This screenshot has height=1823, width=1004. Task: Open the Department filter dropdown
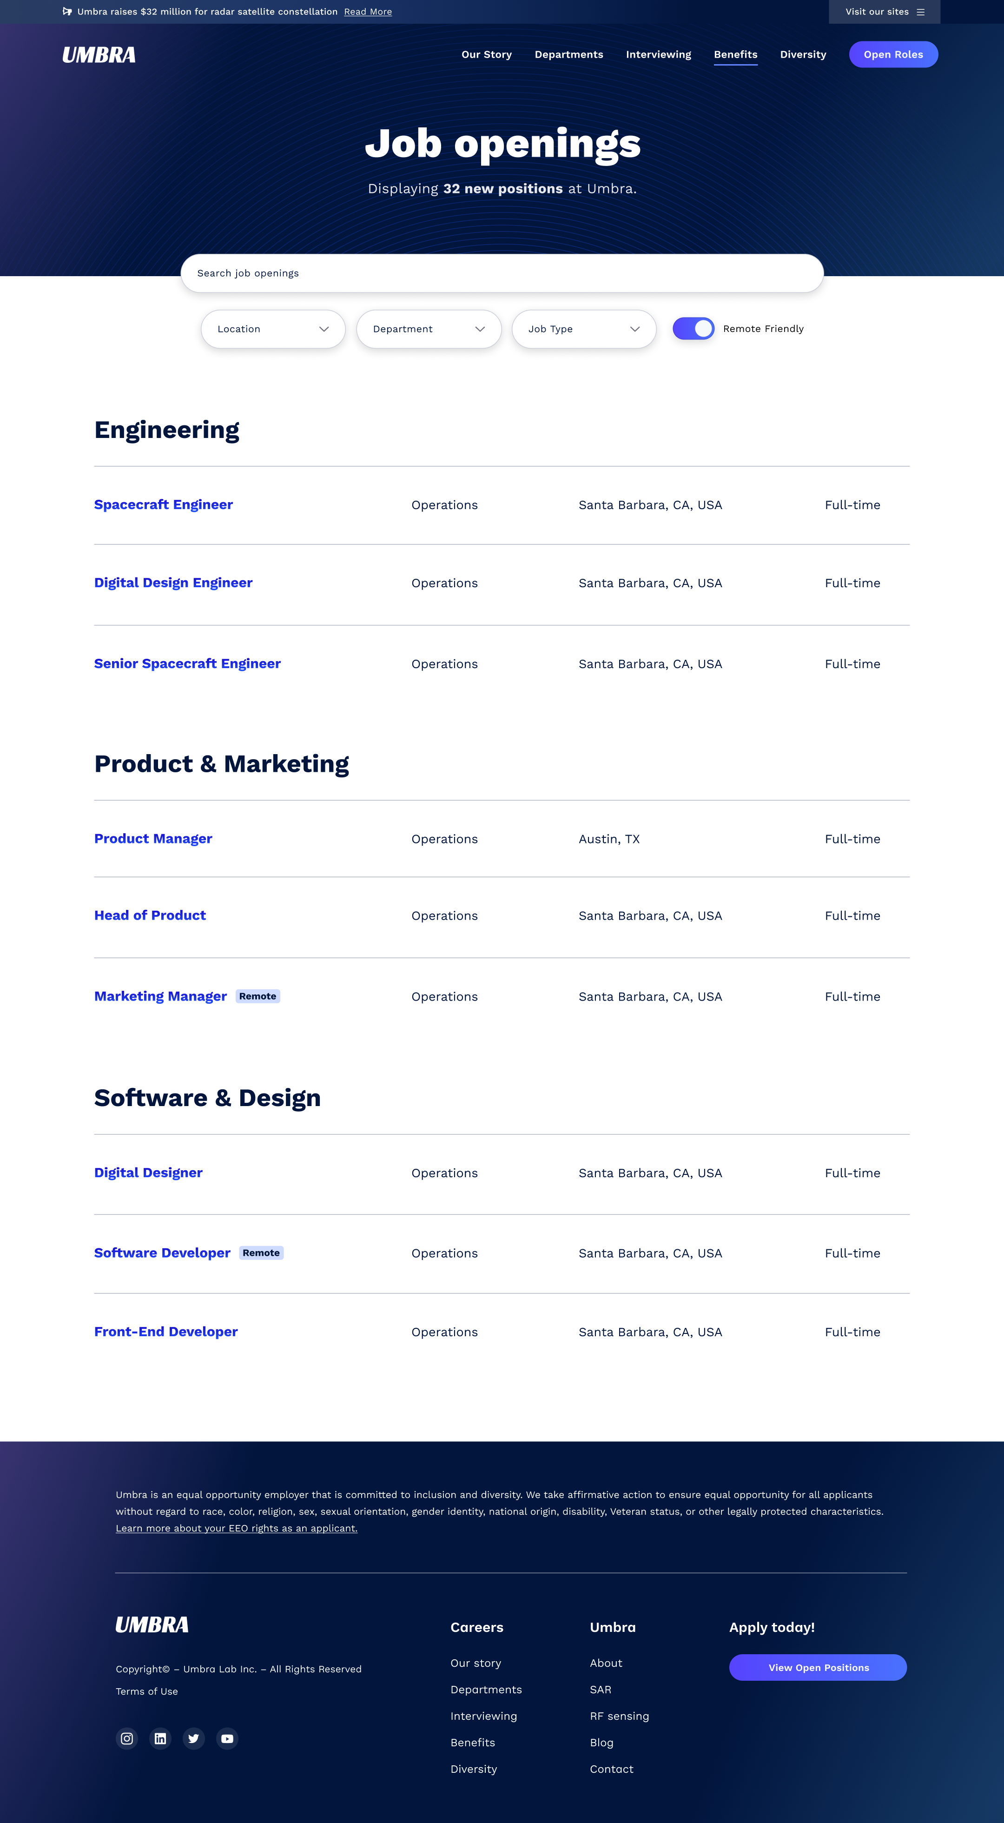(429, 329)
